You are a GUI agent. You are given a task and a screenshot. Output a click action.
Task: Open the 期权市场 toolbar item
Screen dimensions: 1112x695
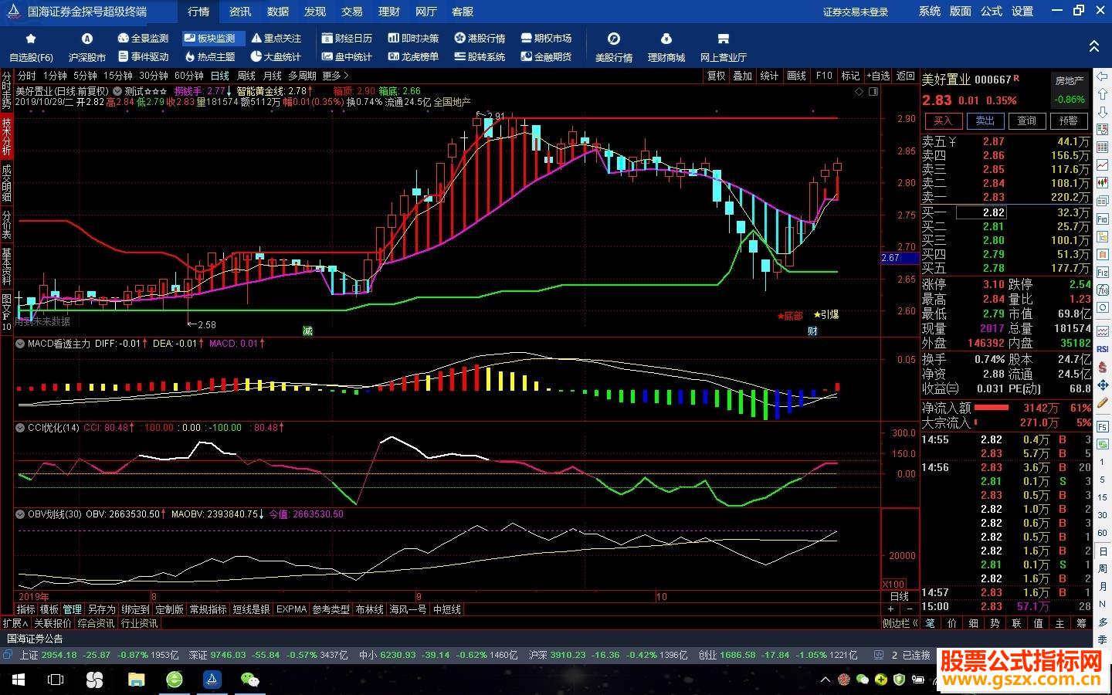(x=546, y=38)
